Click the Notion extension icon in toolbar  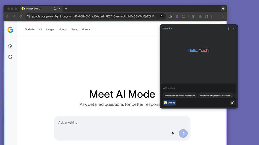(x=171, y=16)
